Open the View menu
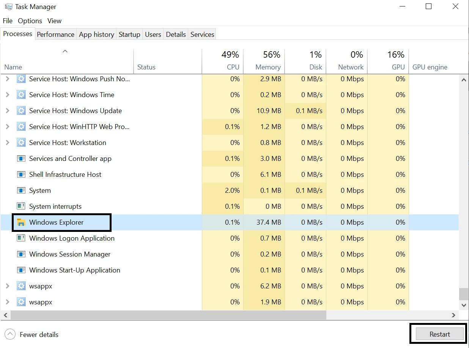Screen dimensions: 469x348 click(x=55, y=21)
